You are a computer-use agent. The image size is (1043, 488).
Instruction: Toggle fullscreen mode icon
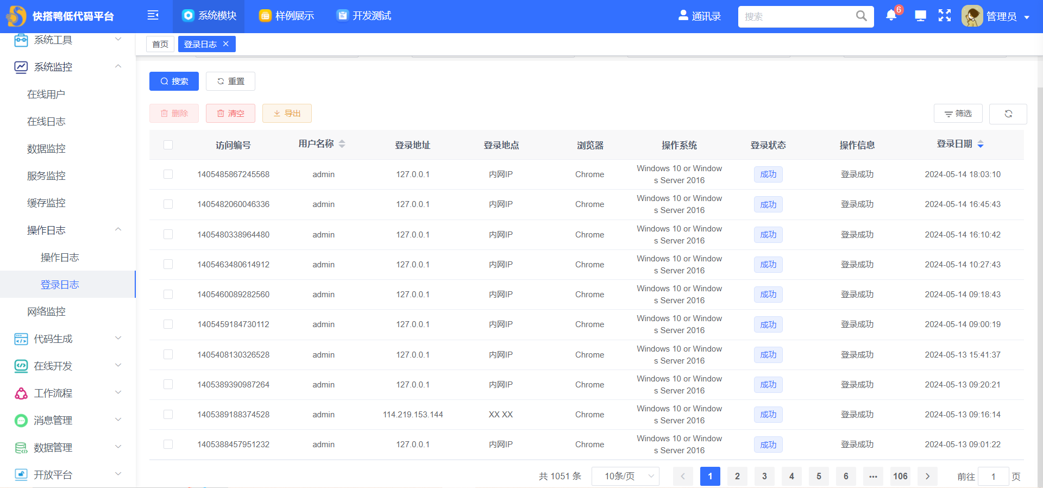click(x=945, y=16)
